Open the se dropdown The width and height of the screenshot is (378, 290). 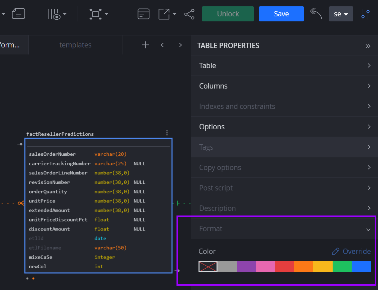[x=341, y=14]
